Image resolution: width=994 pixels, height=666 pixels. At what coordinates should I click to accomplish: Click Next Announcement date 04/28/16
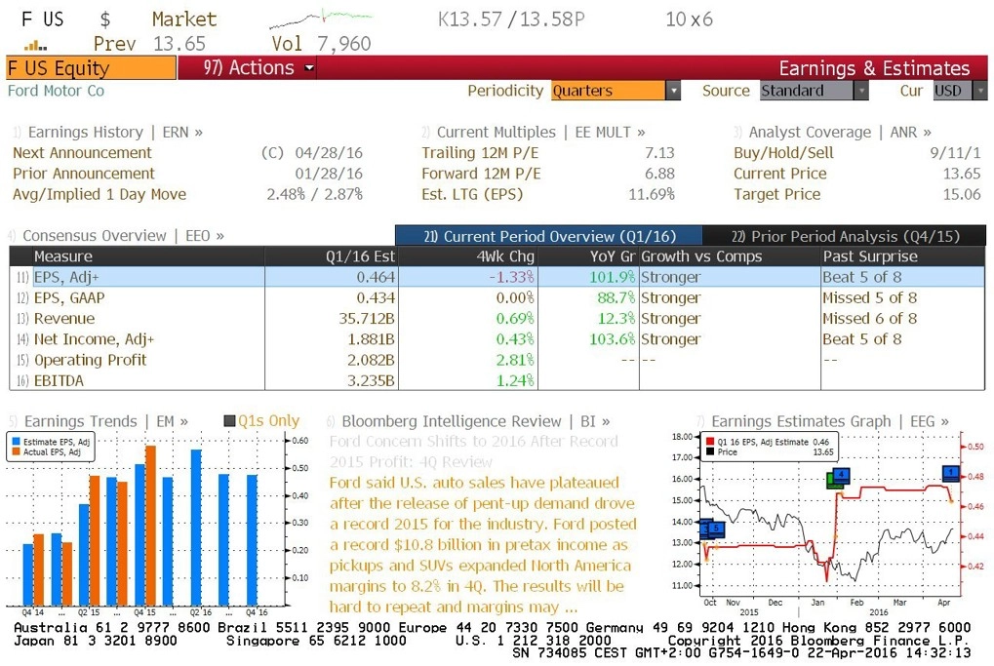click(329, 153)
